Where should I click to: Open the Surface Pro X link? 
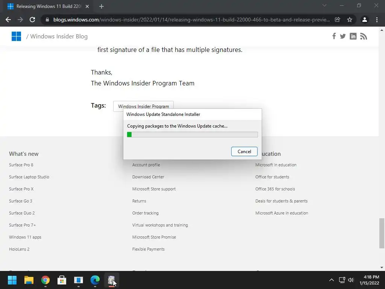point(21,189)
